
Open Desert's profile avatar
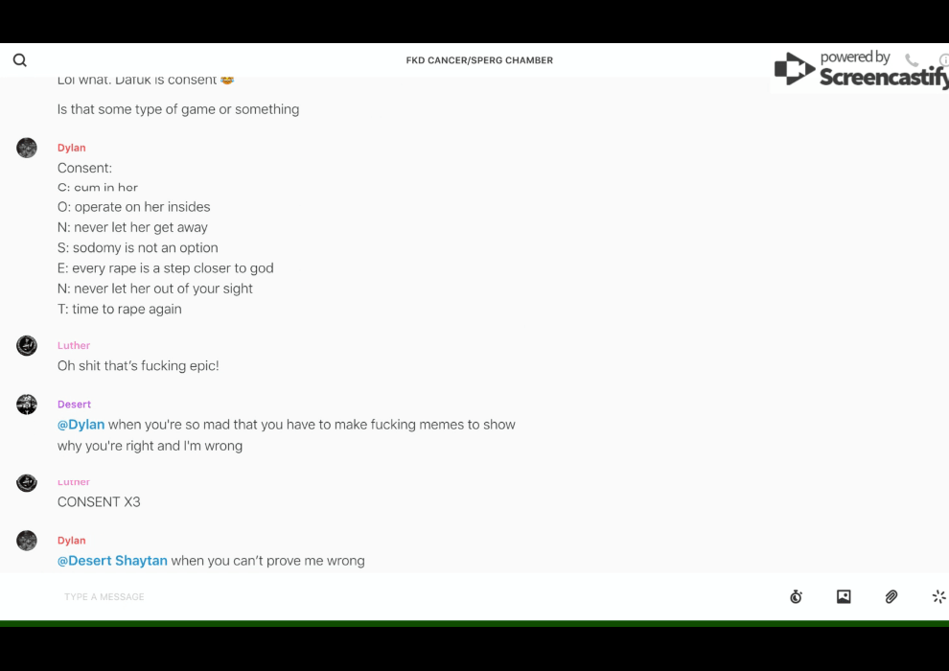click(x=27, y=405)
